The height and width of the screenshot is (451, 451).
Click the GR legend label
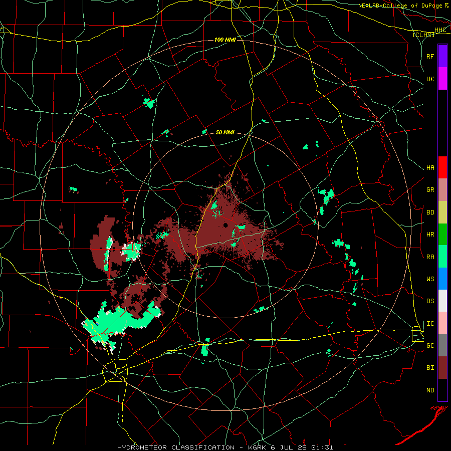tap(430, 190)
